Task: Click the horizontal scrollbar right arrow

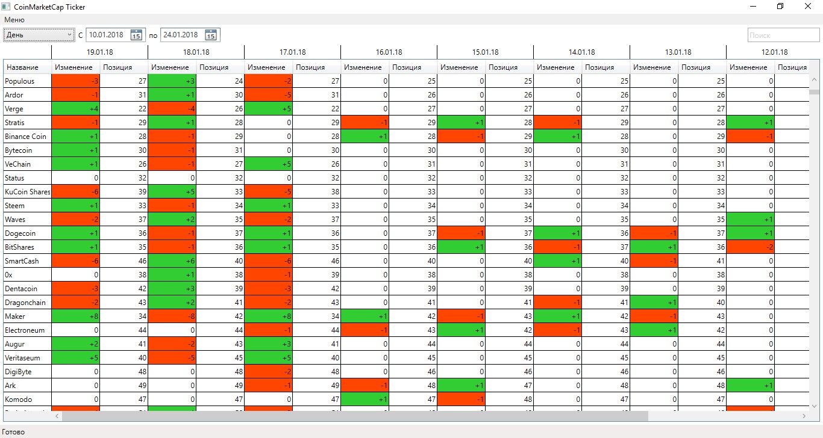Action: click(x=804, y=416)
